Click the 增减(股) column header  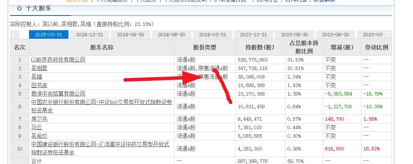pyautogui.click(x=342, y=48)
